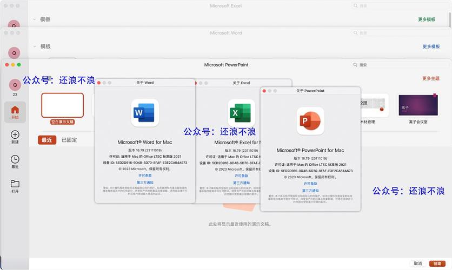Collapse the 模板 section in the Excel window
Screen dimensions: 452x270
35,19
